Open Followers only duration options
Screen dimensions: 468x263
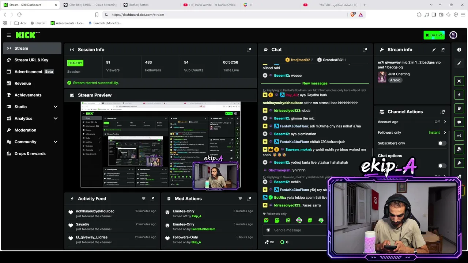point(412,133)
